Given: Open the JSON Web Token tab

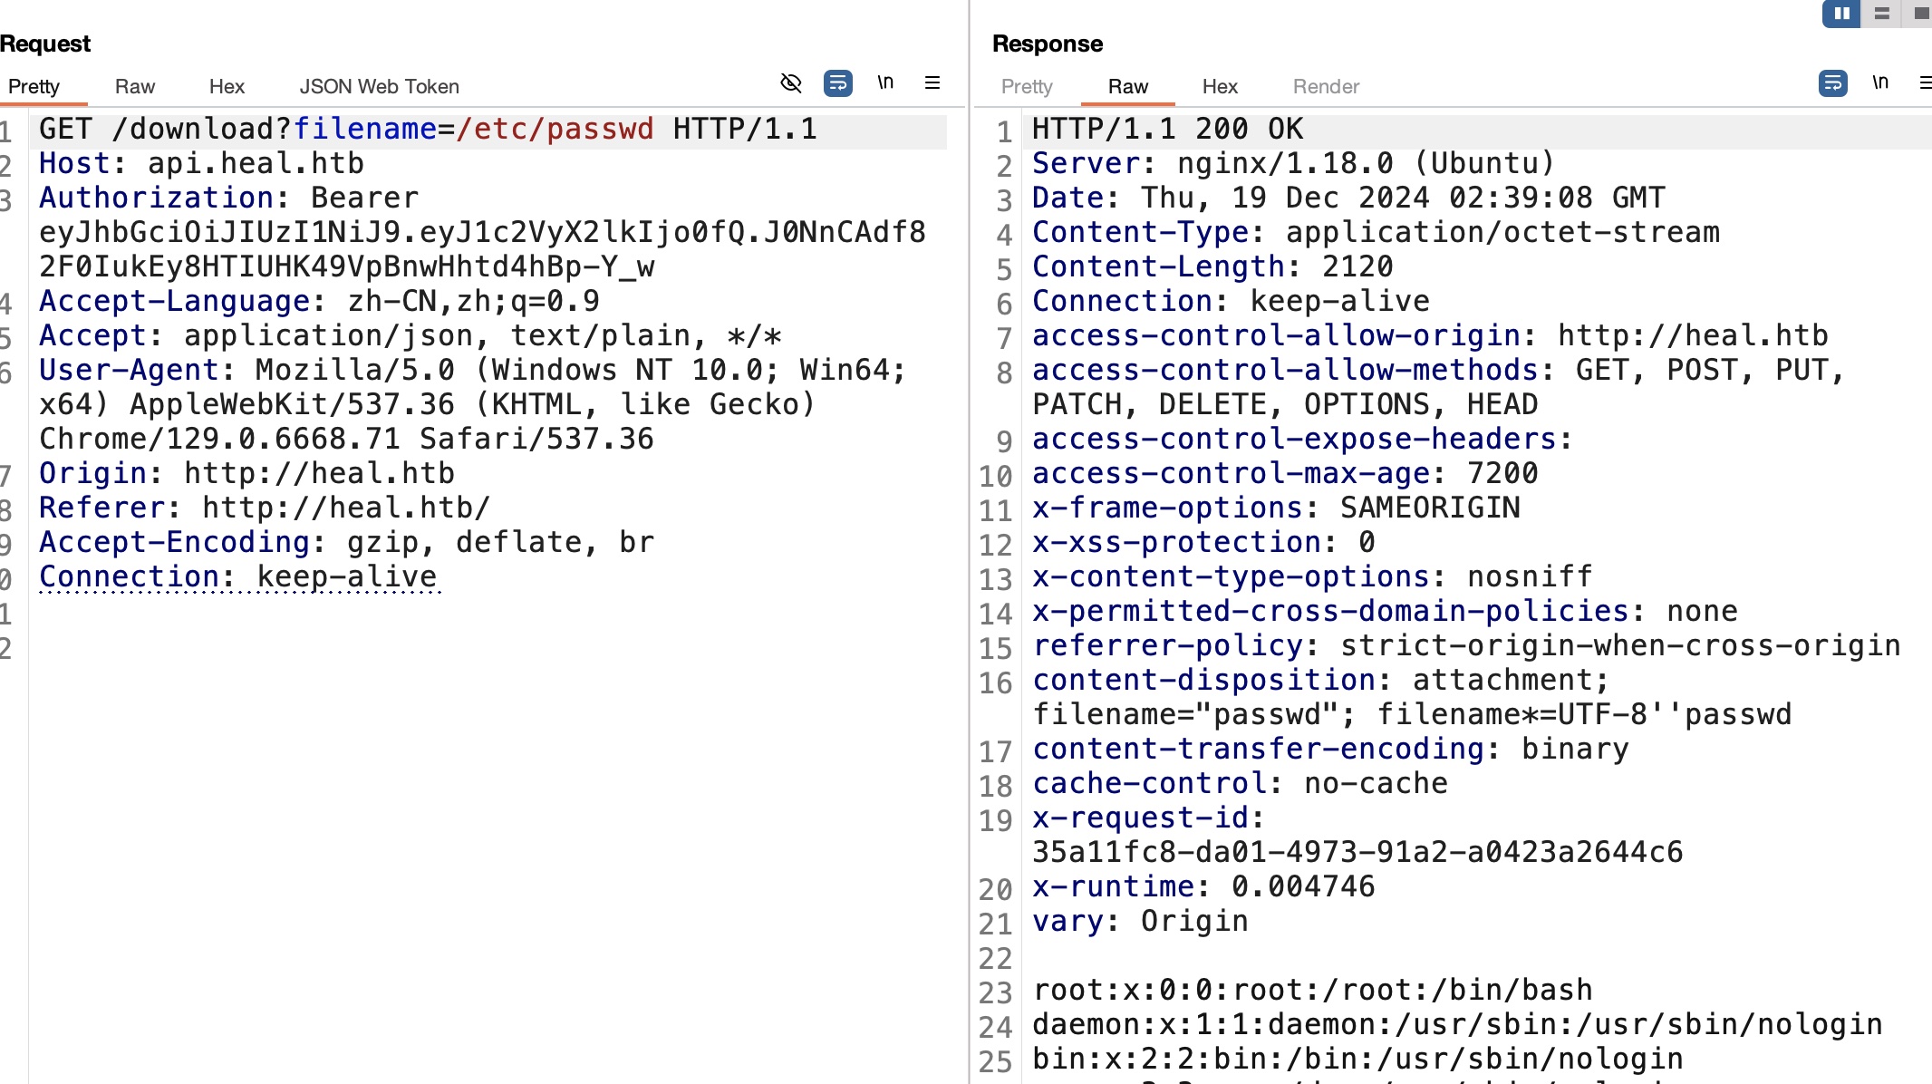Looking at the screenshot, I should [x=379, y=86].
